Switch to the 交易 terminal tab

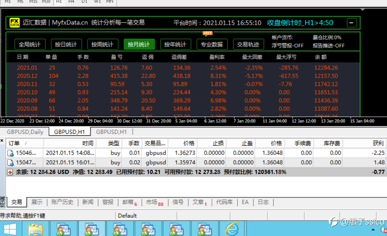click(17, 202)
